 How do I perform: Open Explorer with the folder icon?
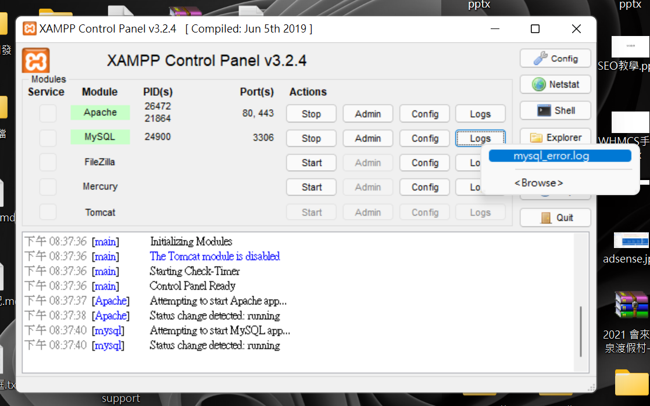(555, 137)
